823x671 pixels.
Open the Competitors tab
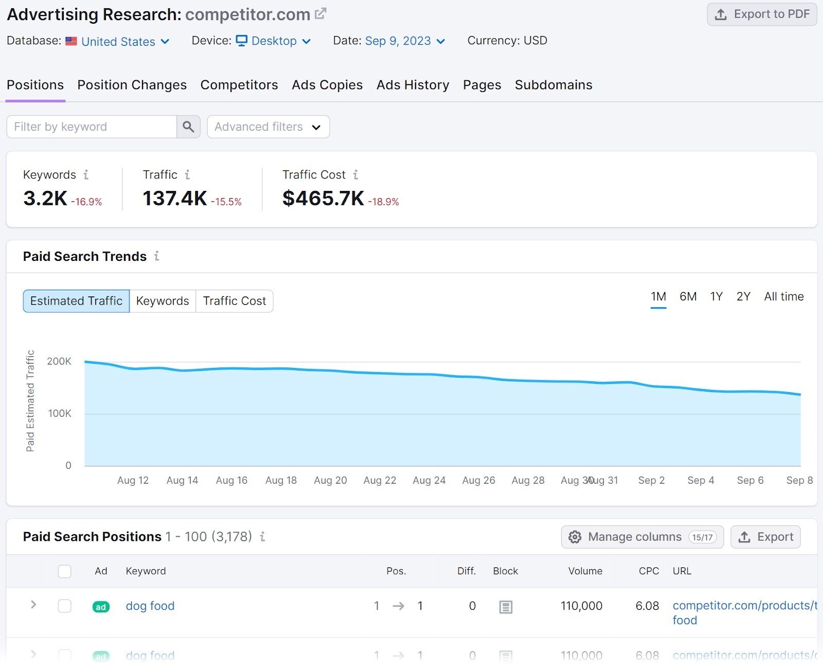239,85
